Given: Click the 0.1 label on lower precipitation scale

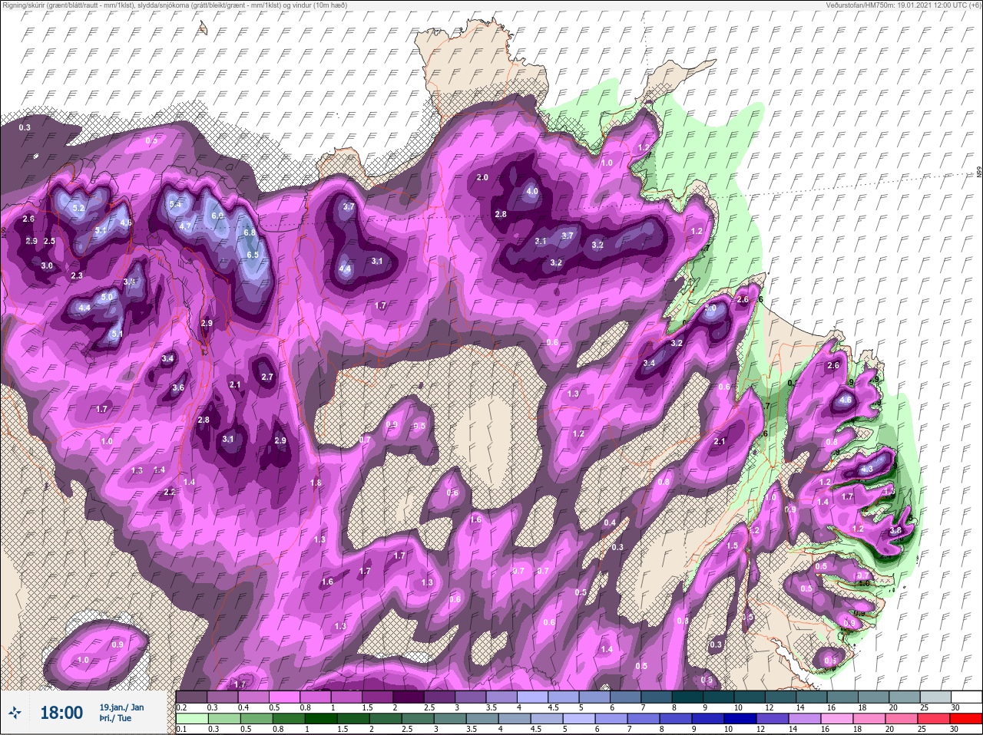Looking at the screenshot, I should point(181,729).
